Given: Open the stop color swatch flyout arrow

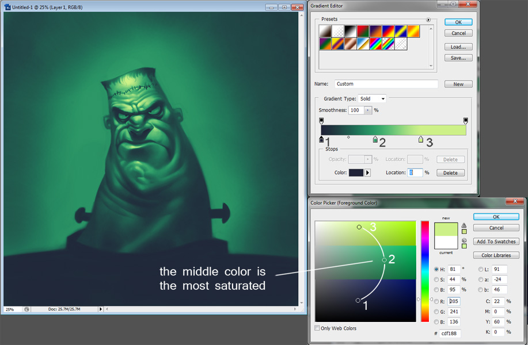Looking at the screenshot, I should coord(368,172).
